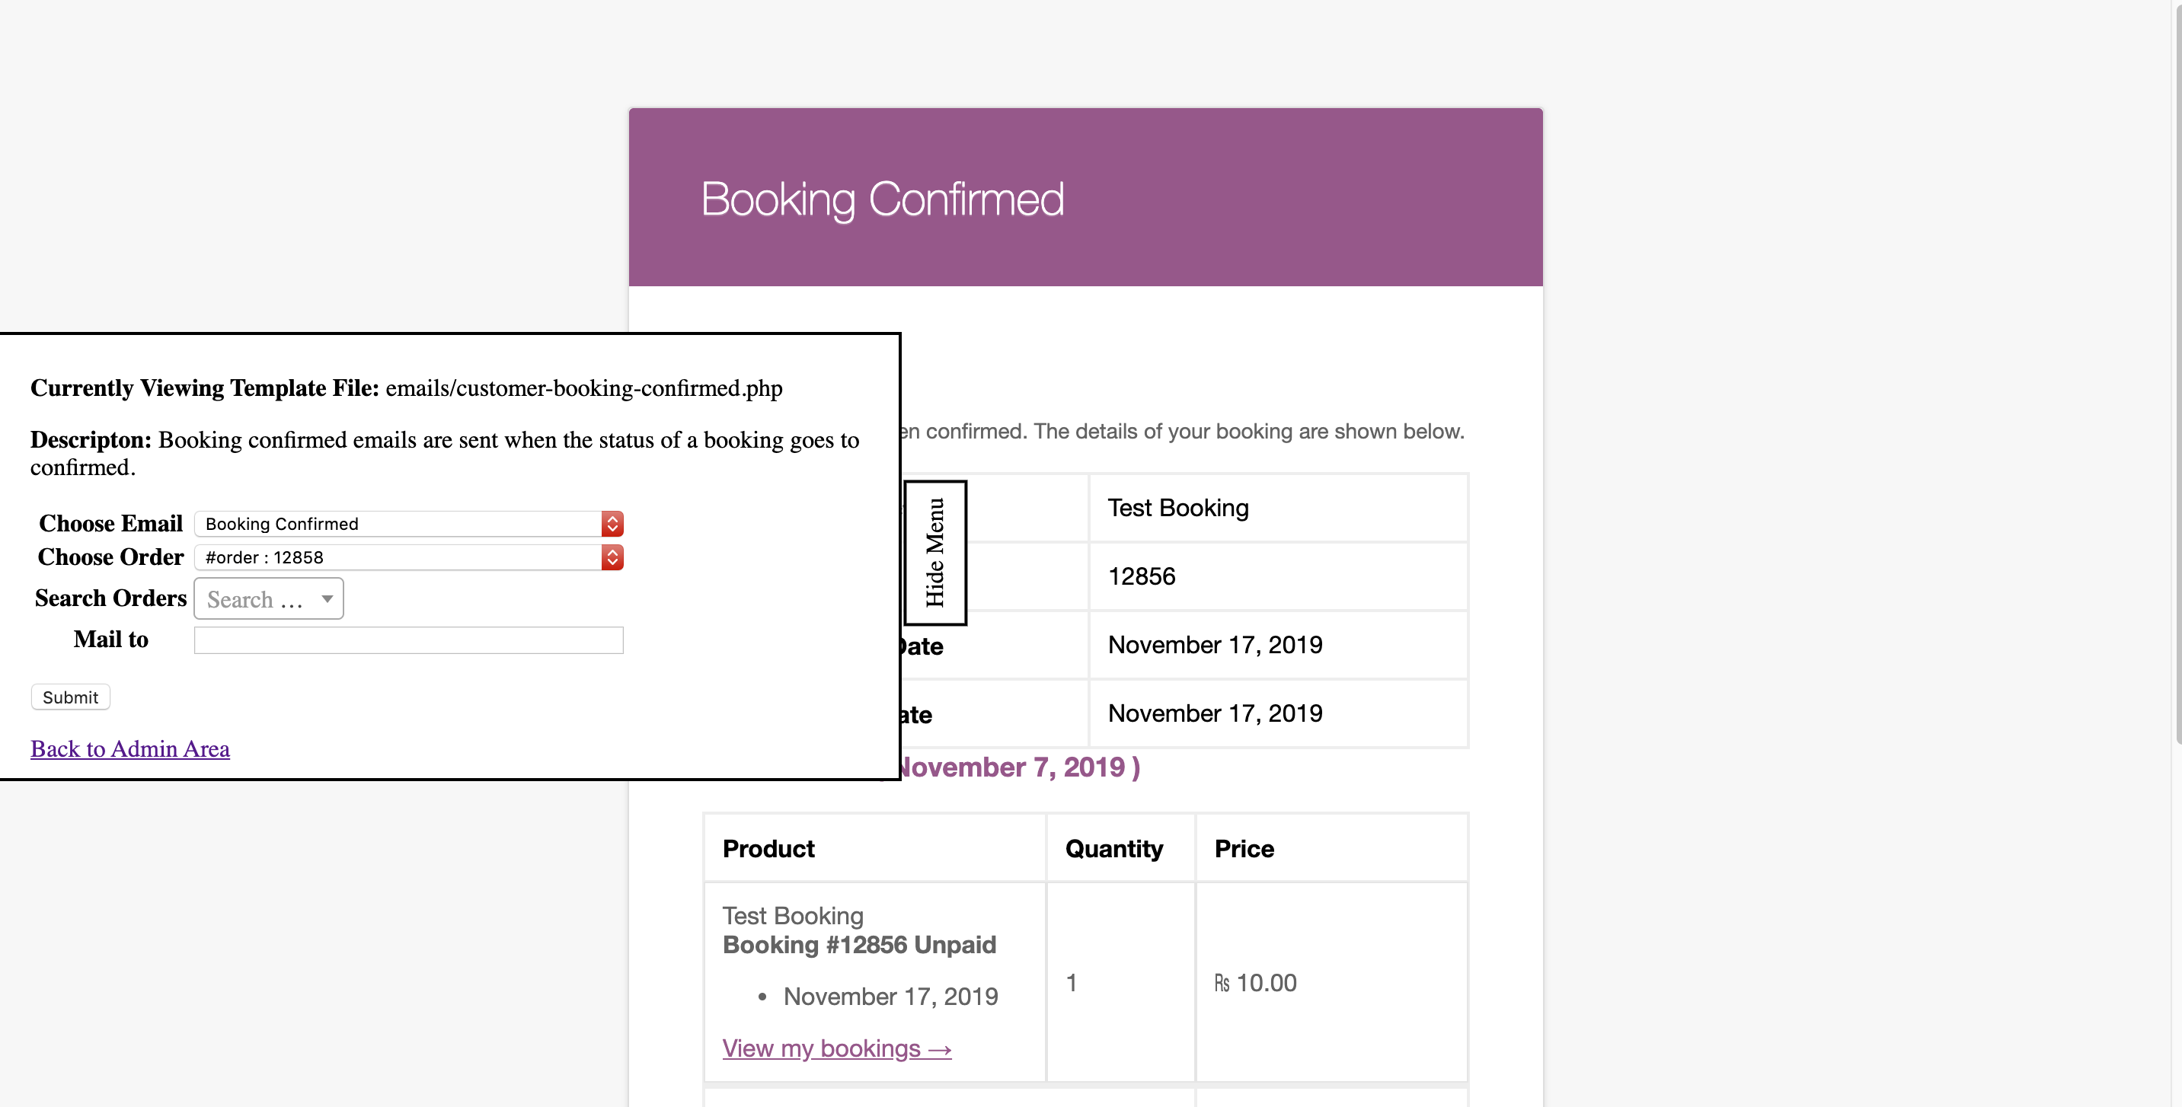
Task: Click the Booking Confirmed header title
Action: (x=882, y=199)
